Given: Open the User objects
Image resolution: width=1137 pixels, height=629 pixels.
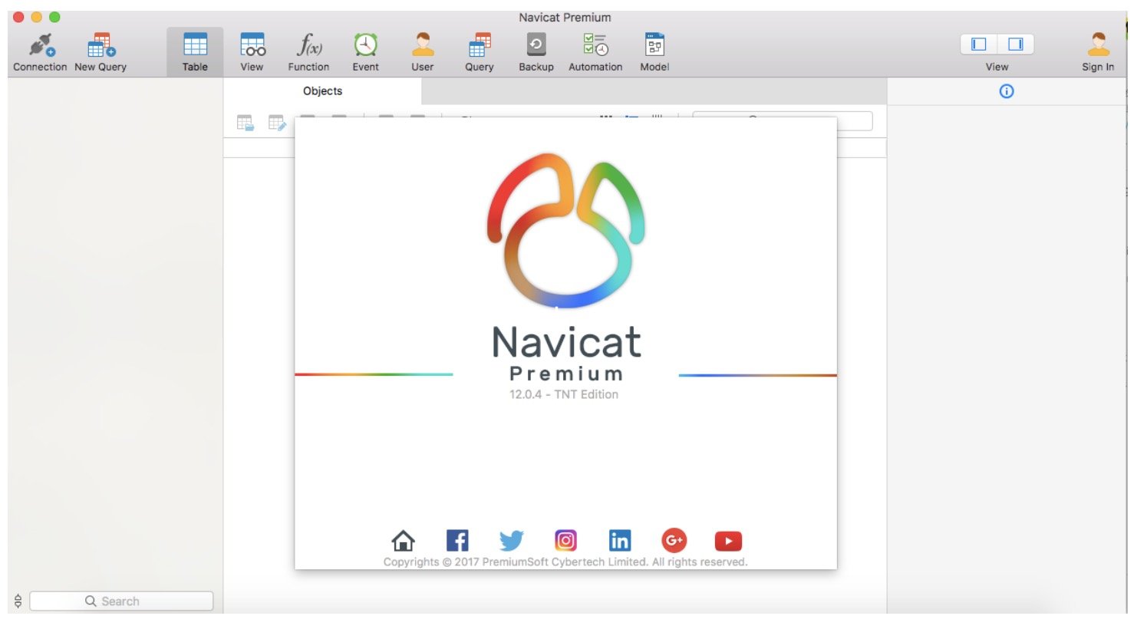Looking at the screenshot, I should [x=423, y=52].
